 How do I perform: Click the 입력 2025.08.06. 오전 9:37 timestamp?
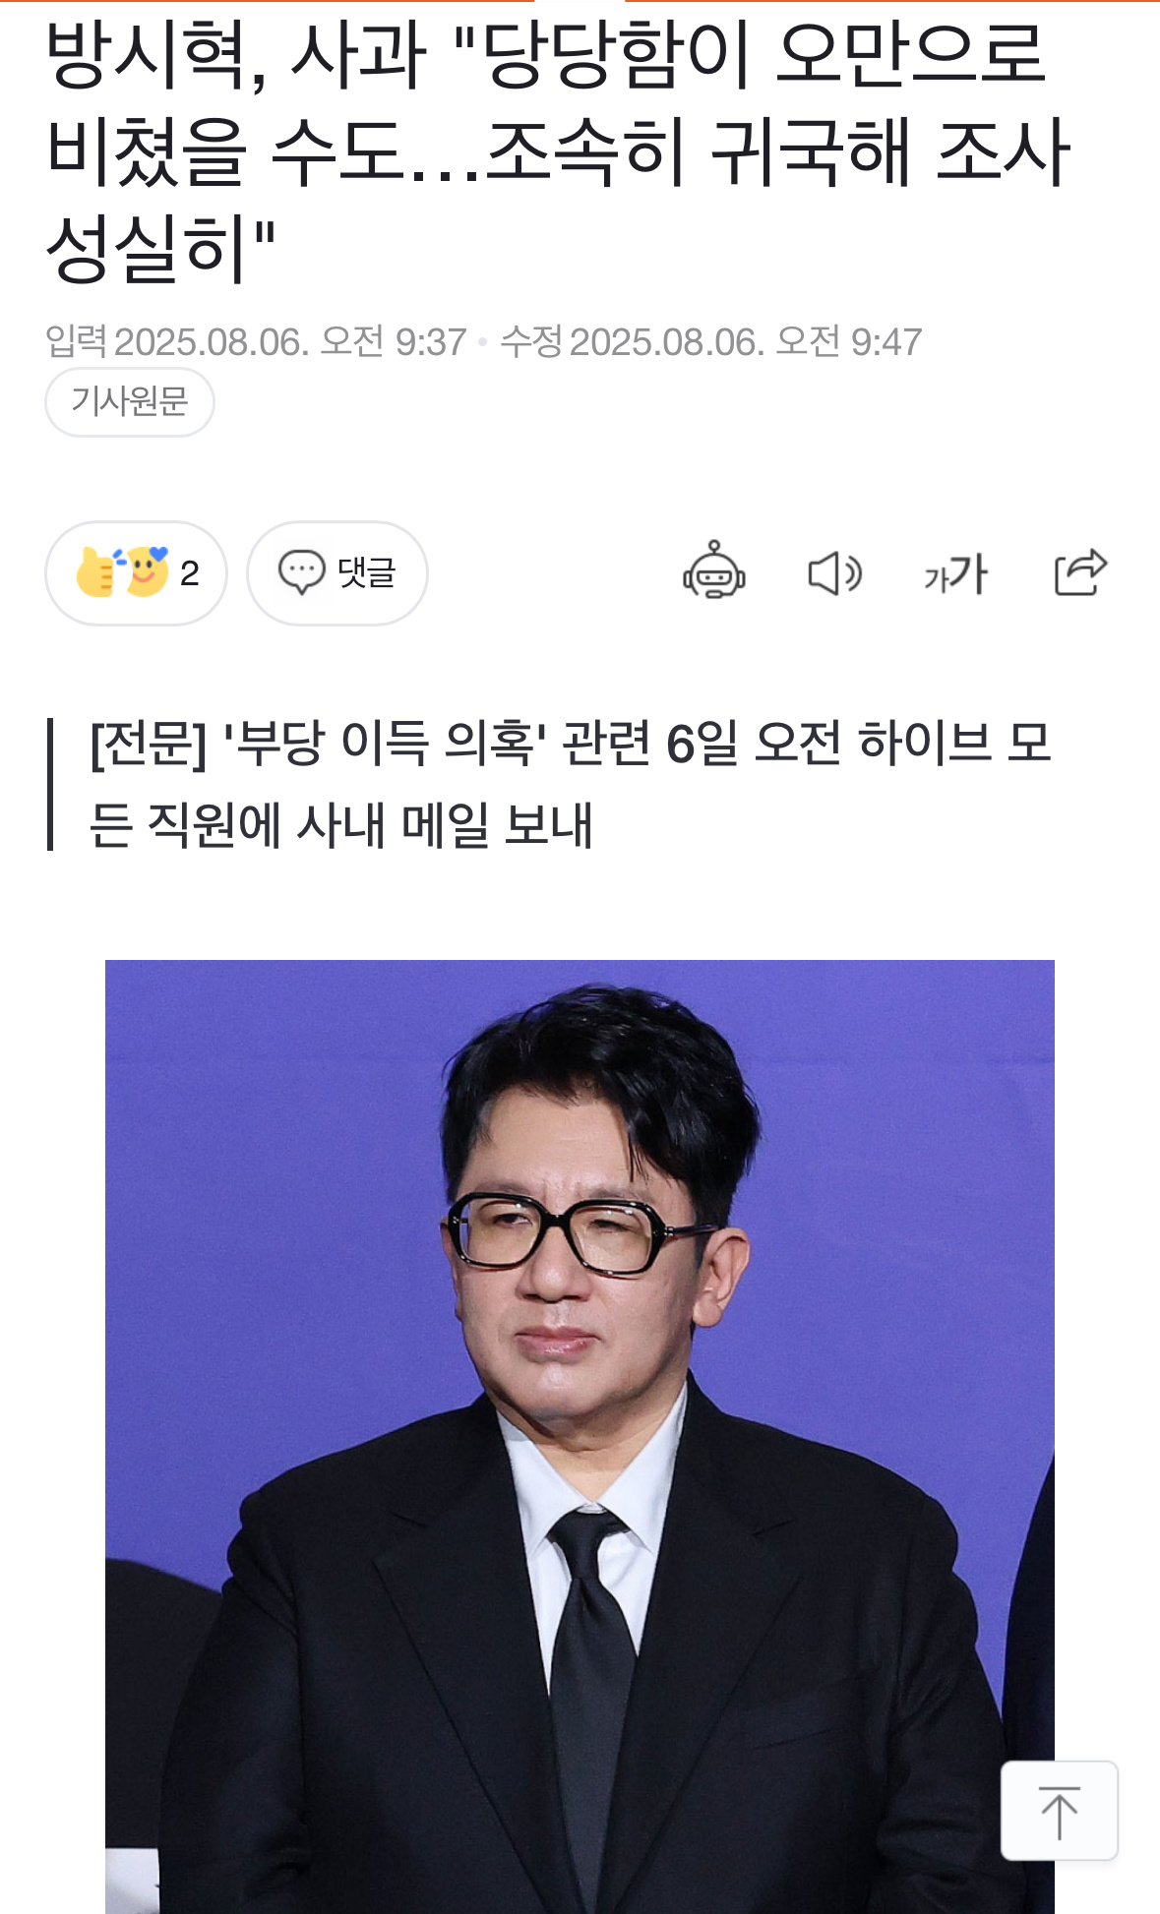point(256,342)
